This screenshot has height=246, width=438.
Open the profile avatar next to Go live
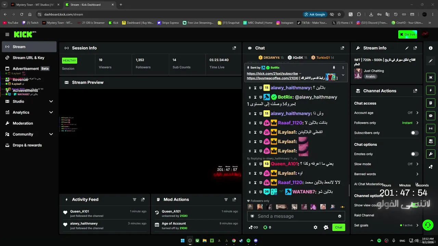[425, 34]
